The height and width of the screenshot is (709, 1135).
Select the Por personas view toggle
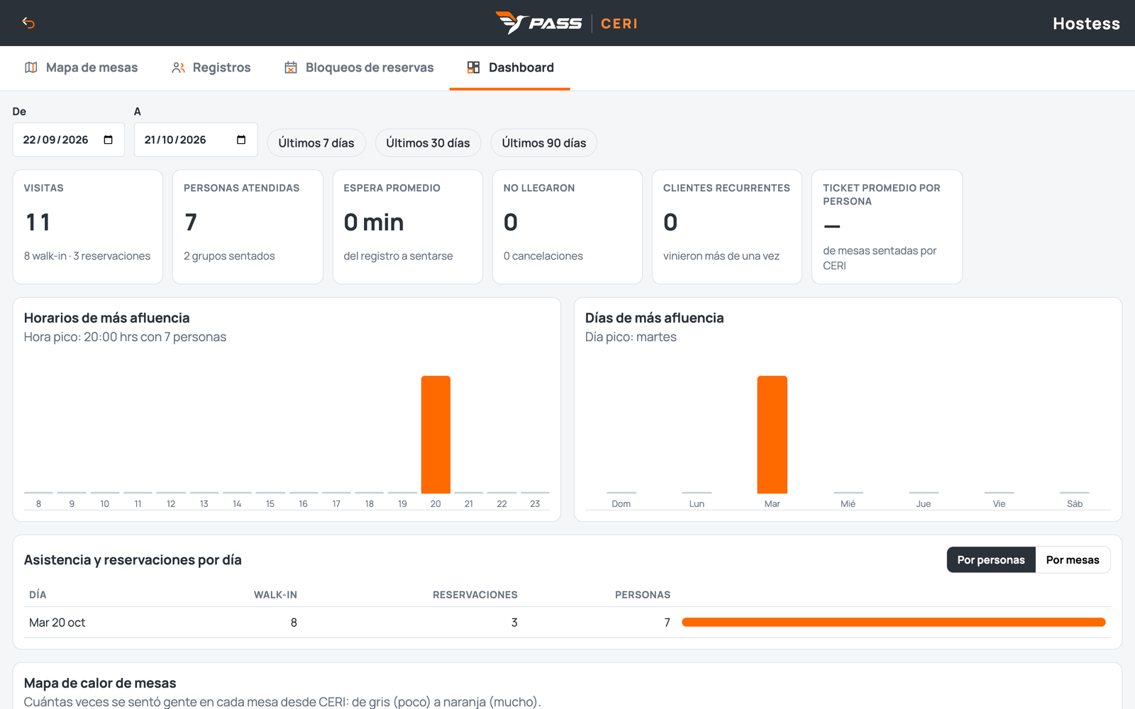(x=991, y=559)
